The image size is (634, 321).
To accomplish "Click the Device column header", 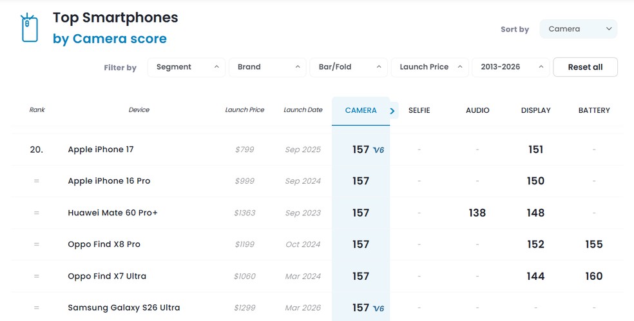I will pos(139,110).
